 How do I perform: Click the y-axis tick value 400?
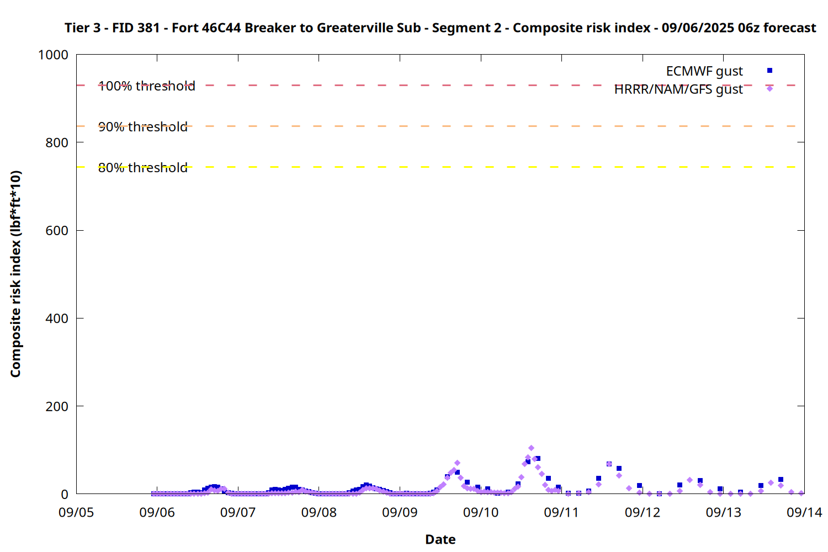point(57,319)
